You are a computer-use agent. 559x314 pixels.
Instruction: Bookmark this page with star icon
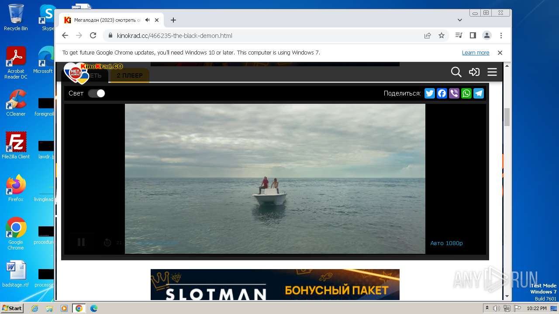(442, 36)
